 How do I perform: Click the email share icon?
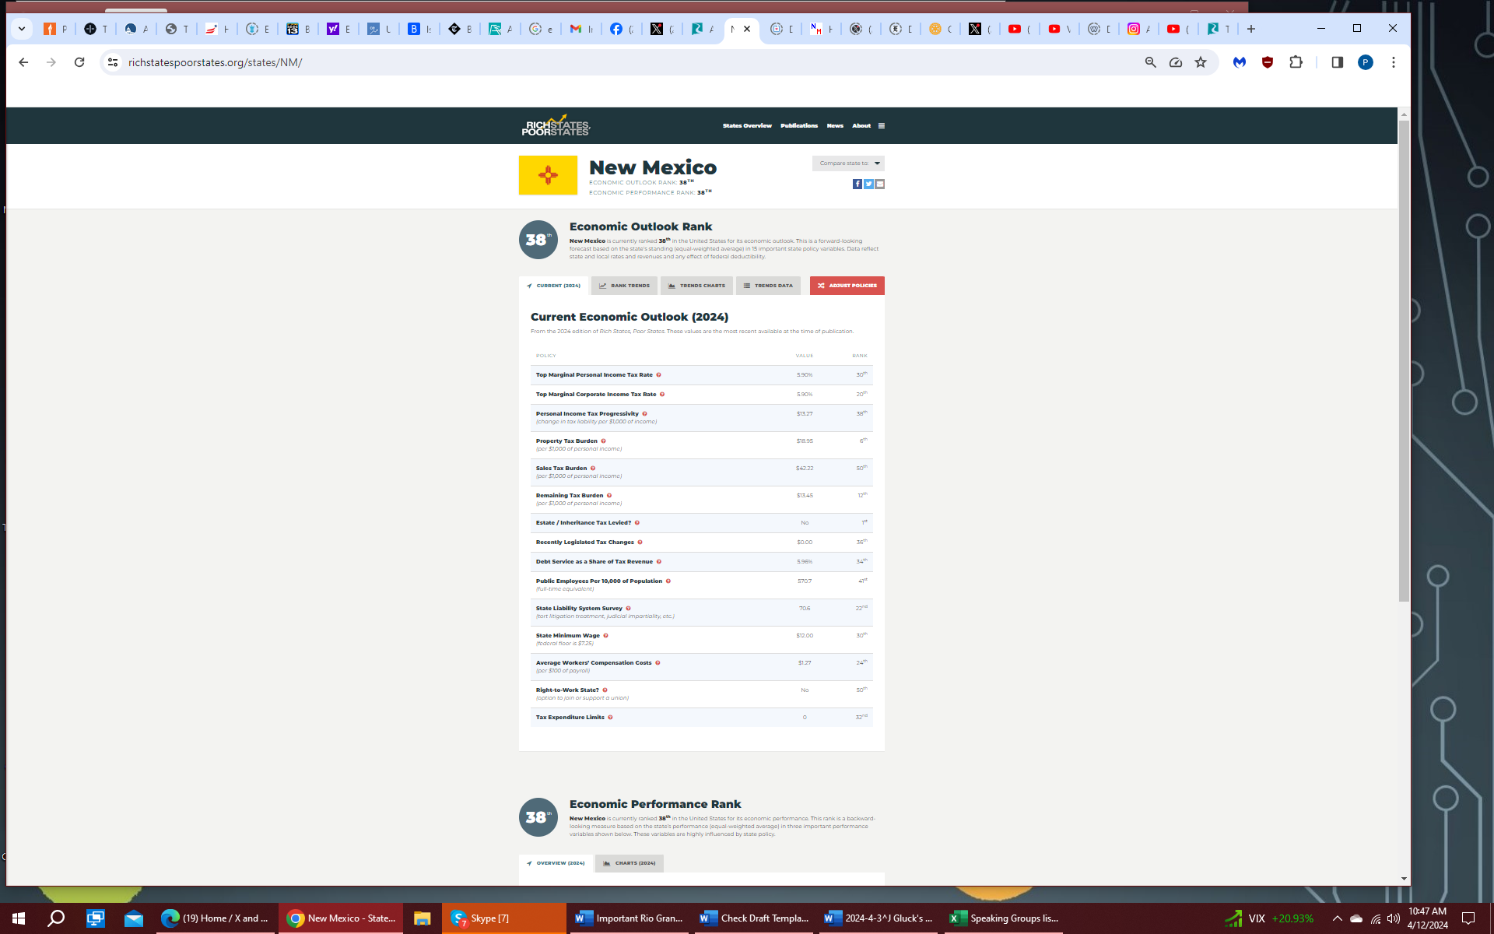(x=880, y=184)
